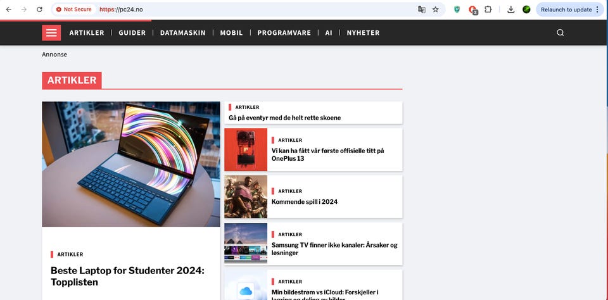Open the Extensions puzzle icon
This screenshot has height=300, width=608.
(x=488, y=9)
